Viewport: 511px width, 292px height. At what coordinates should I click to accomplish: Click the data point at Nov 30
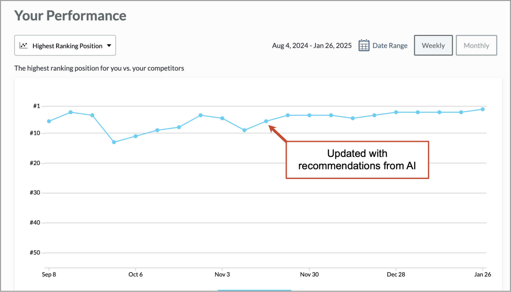[x=309, y=115]
